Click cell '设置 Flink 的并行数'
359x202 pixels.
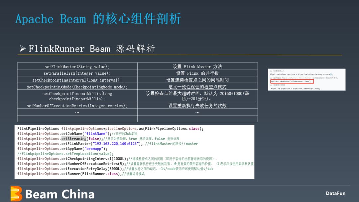[x=197, y=73]
